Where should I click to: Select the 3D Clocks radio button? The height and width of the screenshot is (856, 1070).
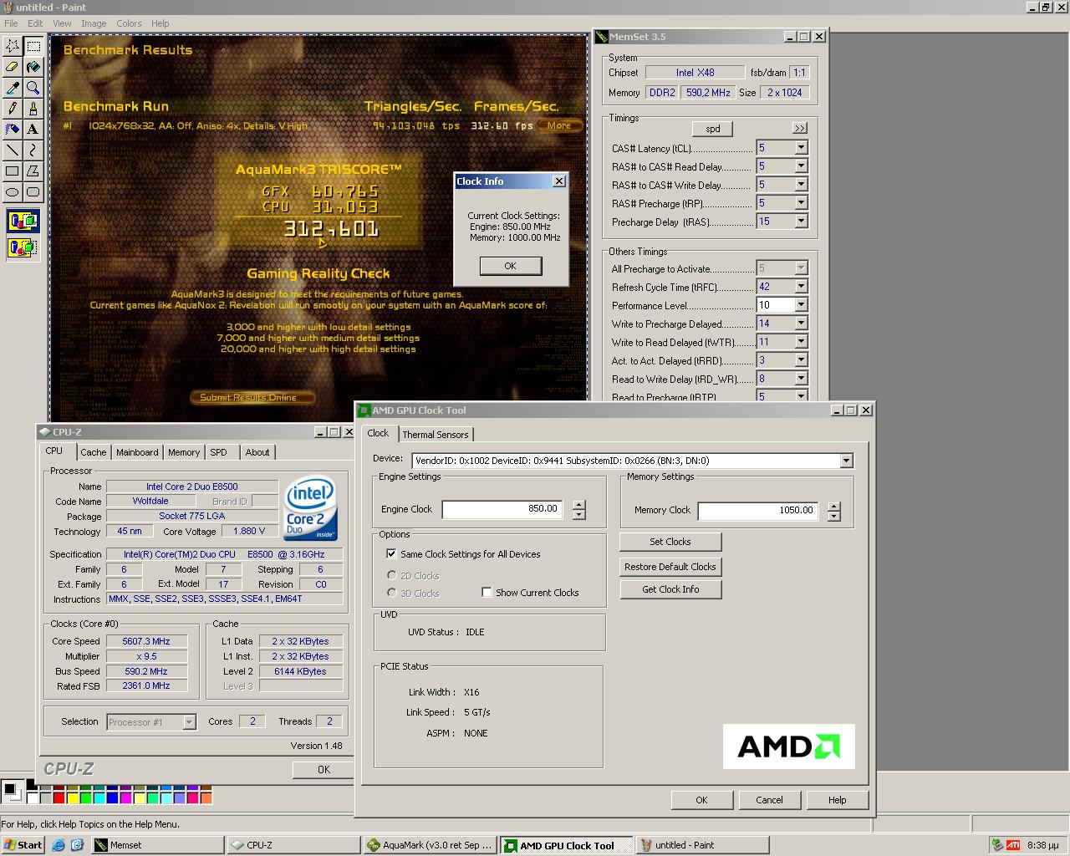pos(391,593)
